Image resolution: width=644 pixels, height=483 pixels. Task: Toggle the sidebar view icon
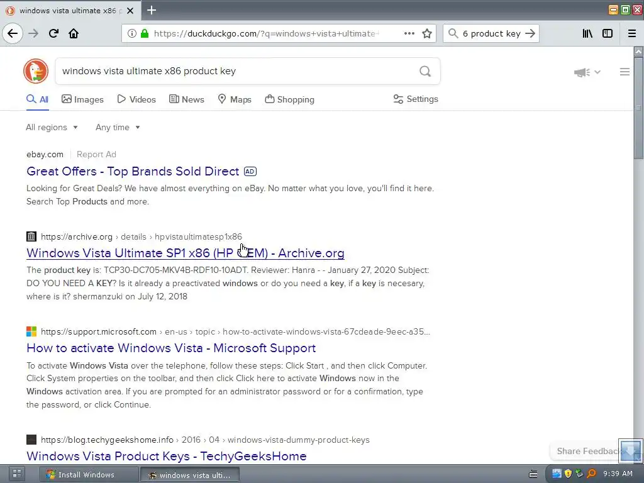608,33
